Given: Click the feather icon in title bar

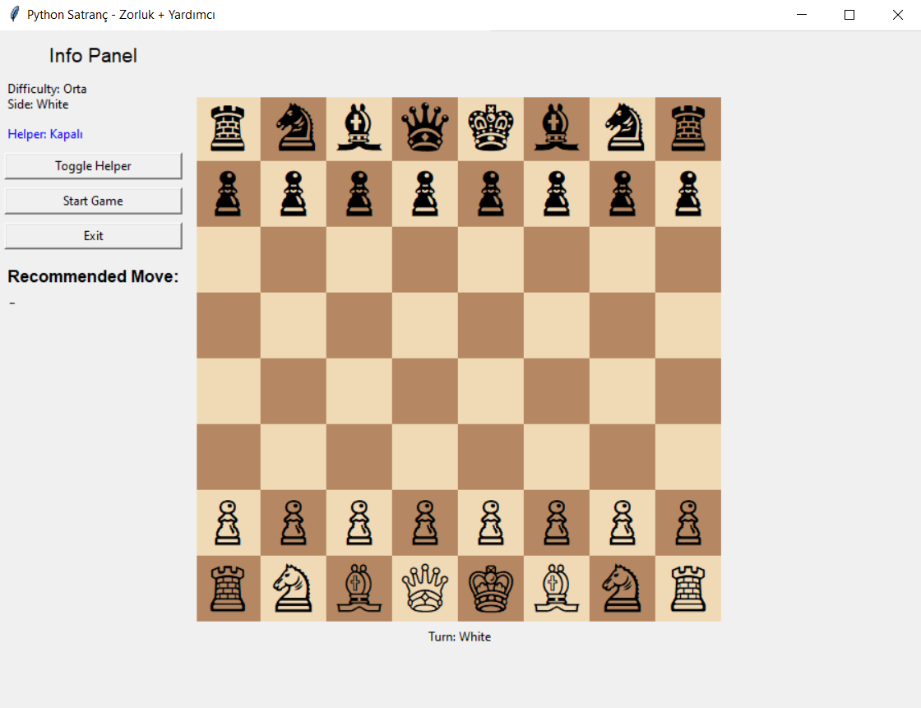Looking at the screenshot, I should [15, 15].
